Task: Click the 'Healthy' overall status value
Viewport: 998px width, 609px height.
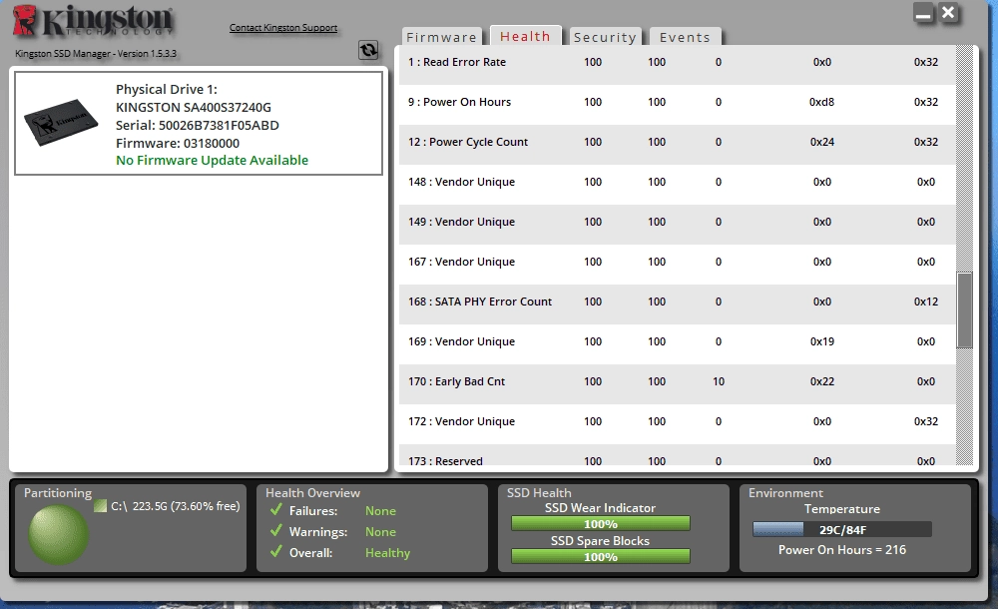Action: pos(387,553)
